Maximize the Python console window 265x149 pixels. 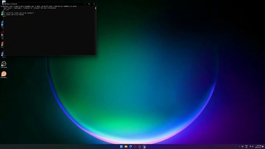tap(89, 4)
